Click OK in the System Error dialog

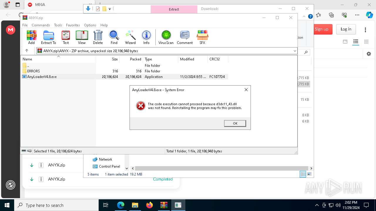point(235,123)
